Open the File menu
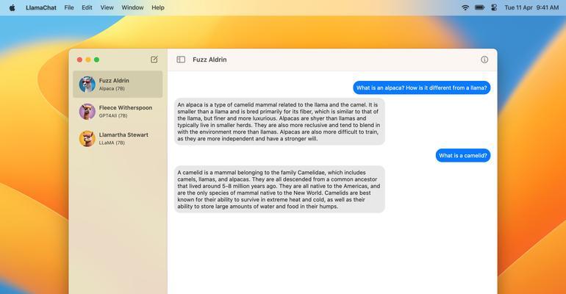 [x=69, y=7]
